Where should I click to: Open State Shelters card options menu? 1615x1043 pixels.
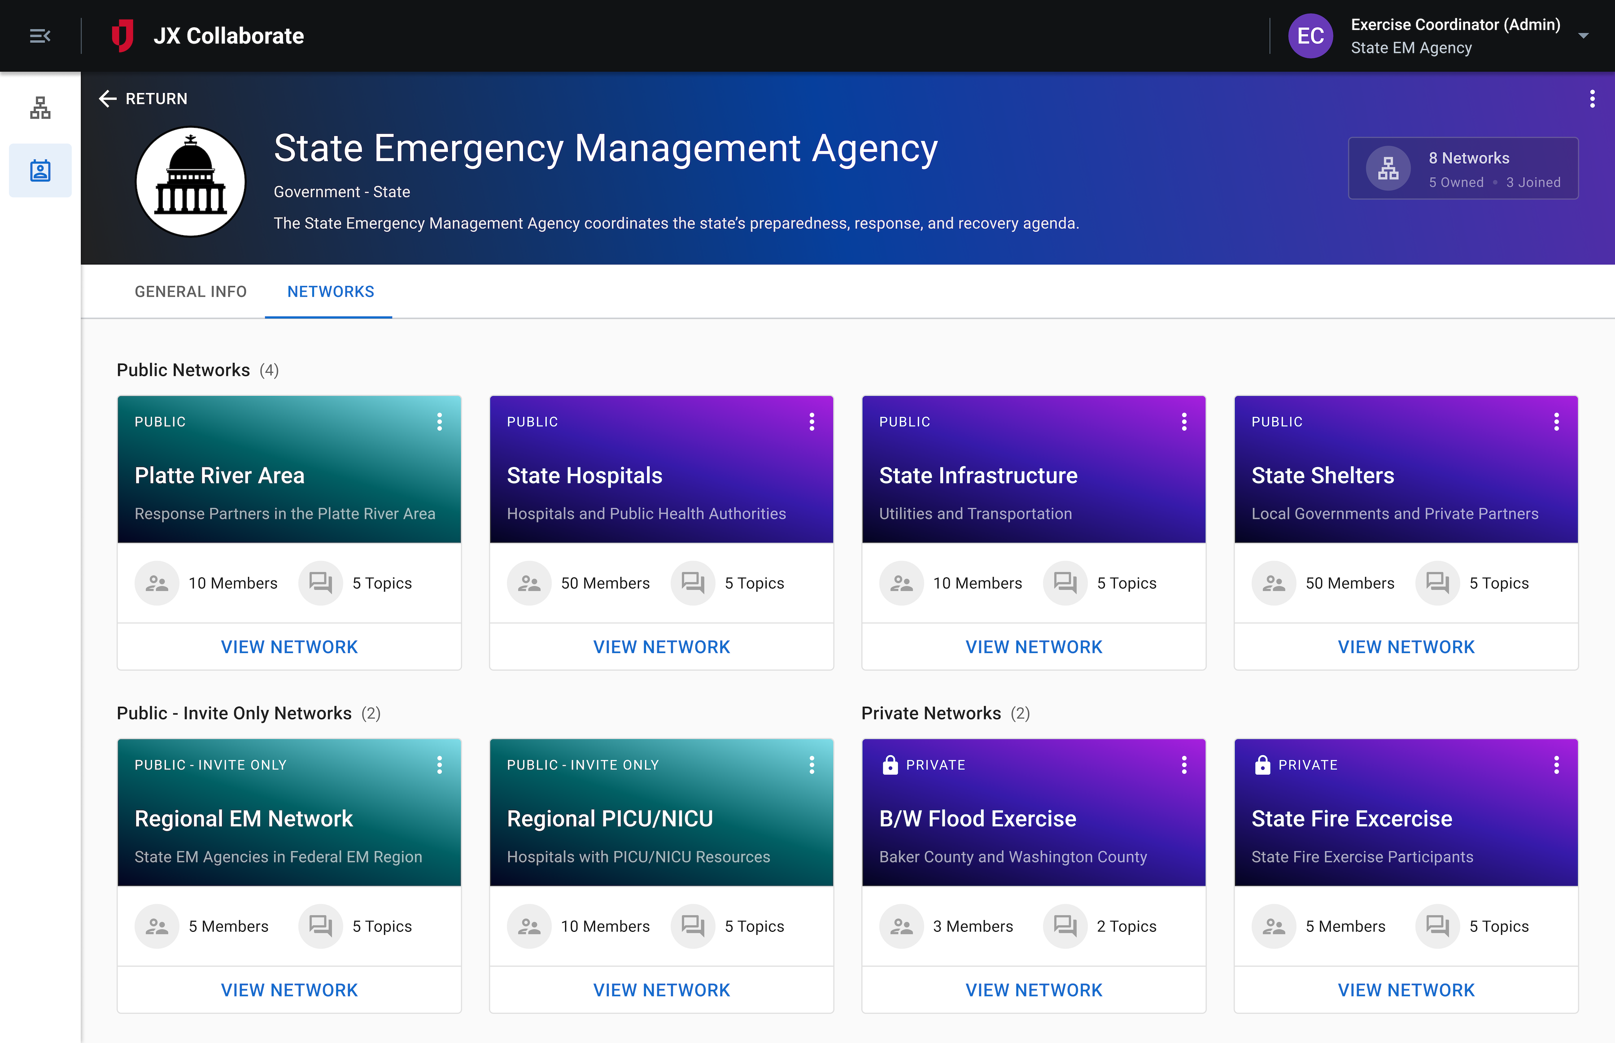pyautogui.click(x=1557, y=422)
